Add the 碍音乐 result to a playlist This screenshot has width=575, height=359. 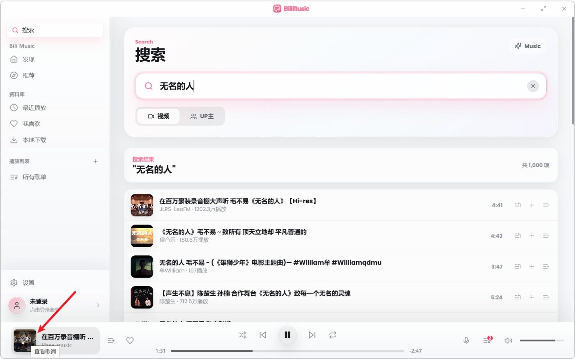coord(532,236)
